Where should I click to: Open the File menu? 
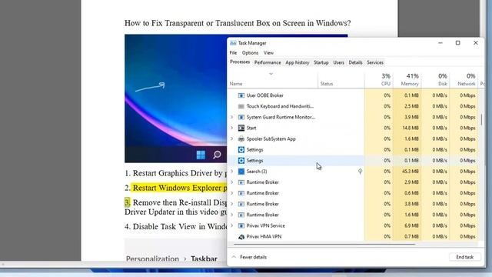pos(233,53)
